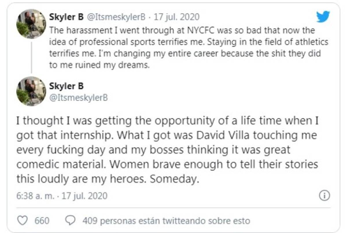347x233 pixels.
Task: Click the Twitter bird logo
Action: point(323,17)
